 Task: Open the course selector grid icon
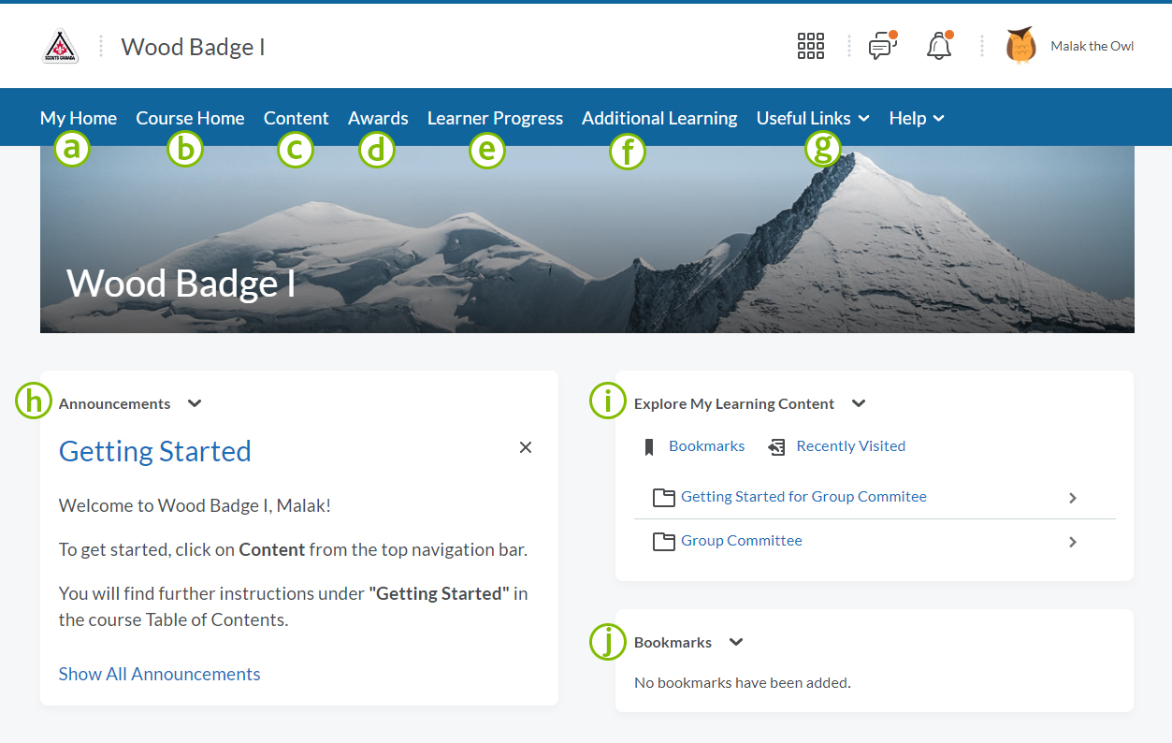[810, 46]
